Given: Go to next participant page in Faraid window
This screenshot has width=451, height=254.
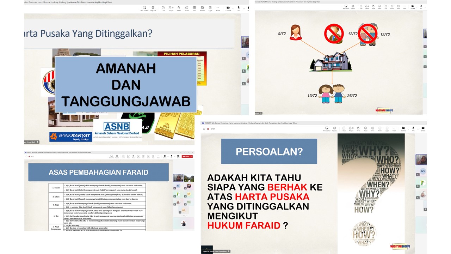Looking at the screenshot, I should pyautogui.click(x=186, y=216).
